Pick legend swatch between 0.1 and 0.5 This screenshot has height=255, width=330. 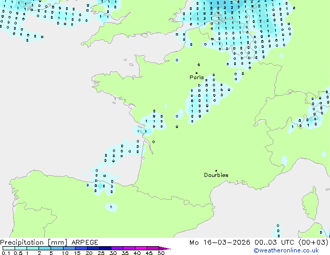coord(9,248)
